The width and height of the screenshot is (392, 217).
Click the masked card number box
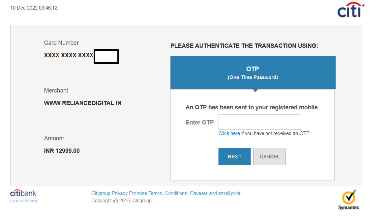(106, 56)
